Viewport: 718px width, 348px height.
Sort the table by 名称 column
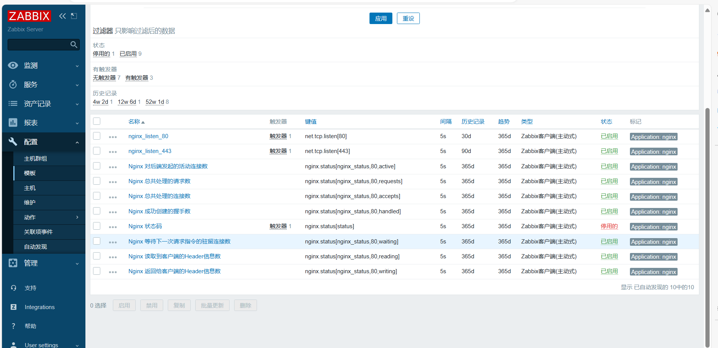tap(137, 121)
